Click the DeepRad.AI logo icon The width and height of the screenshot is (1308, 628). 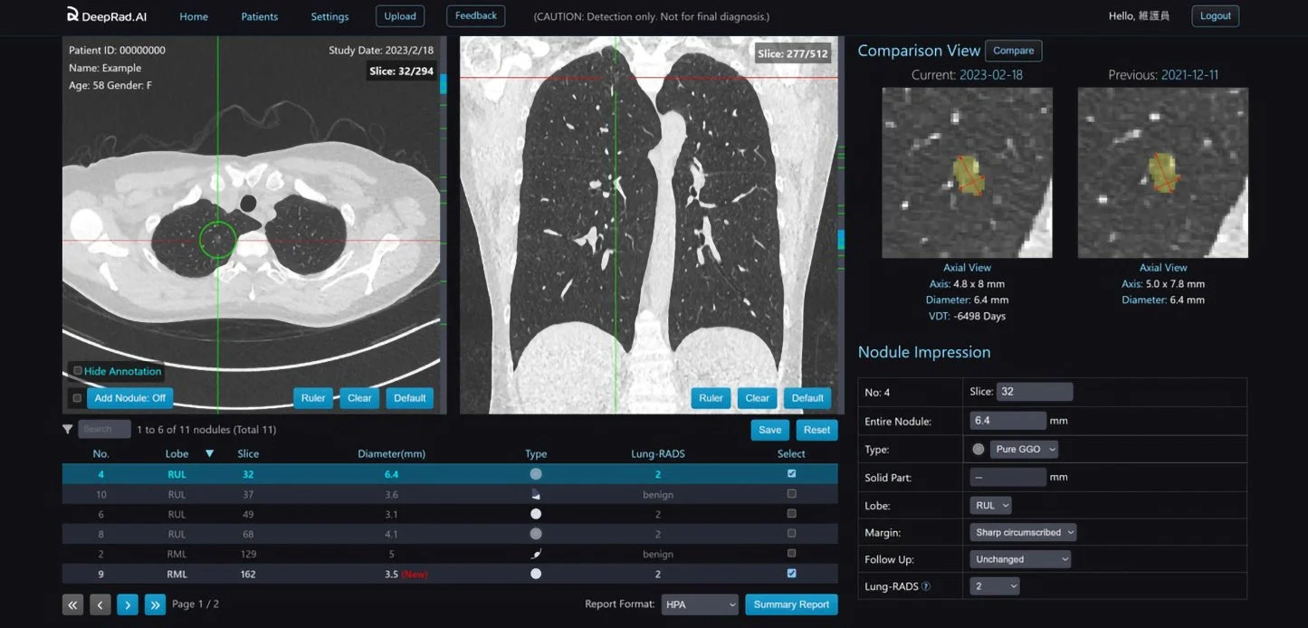click(x=72, y=15)
